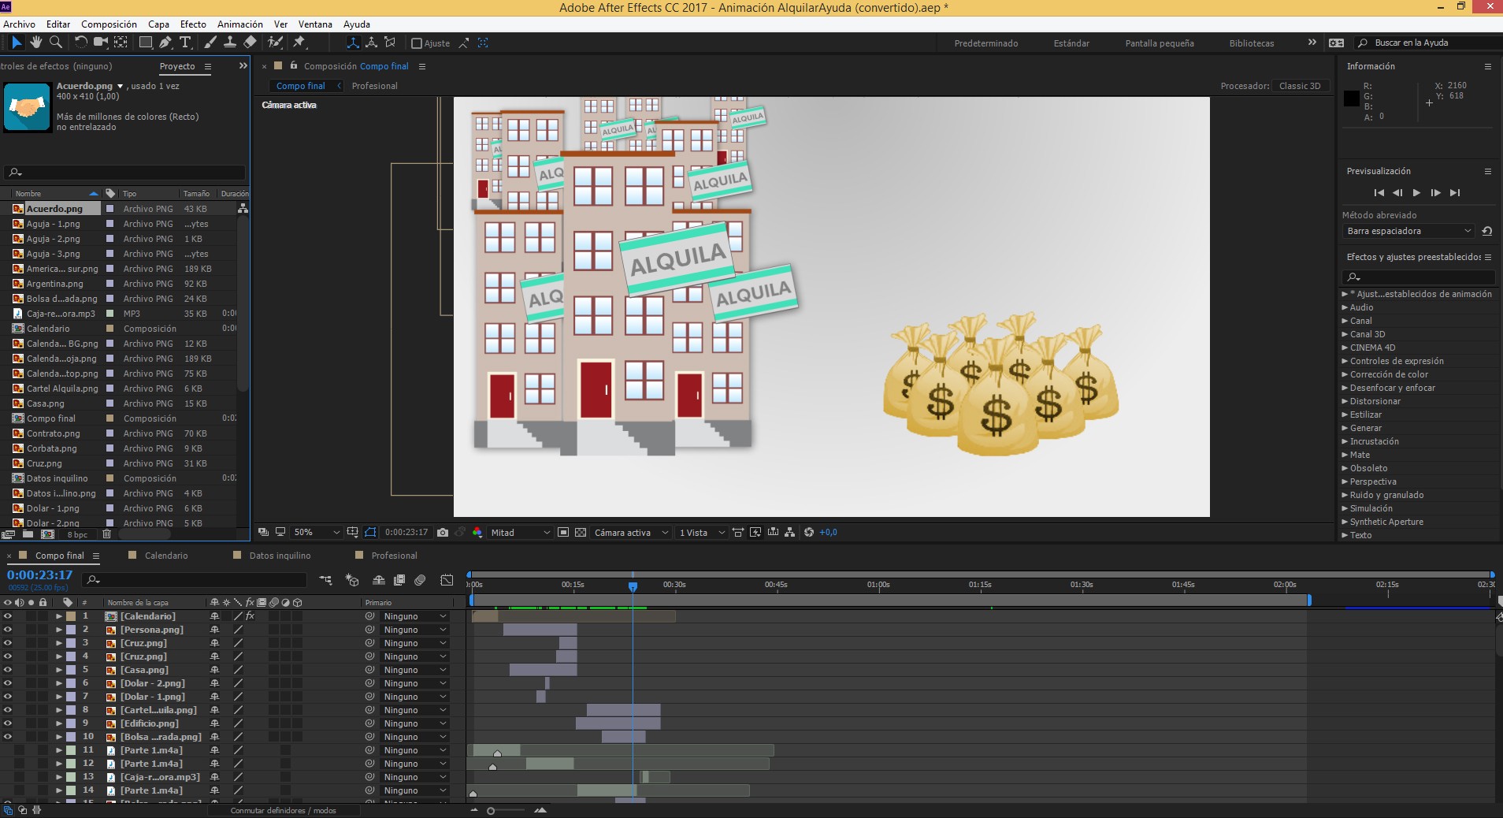Select the Puppet Pin tool
The image size is (1503, 818).
(299, 43)
